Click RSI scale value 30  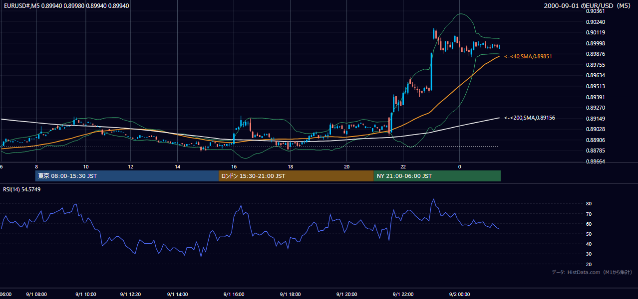(x=589, y=254)
